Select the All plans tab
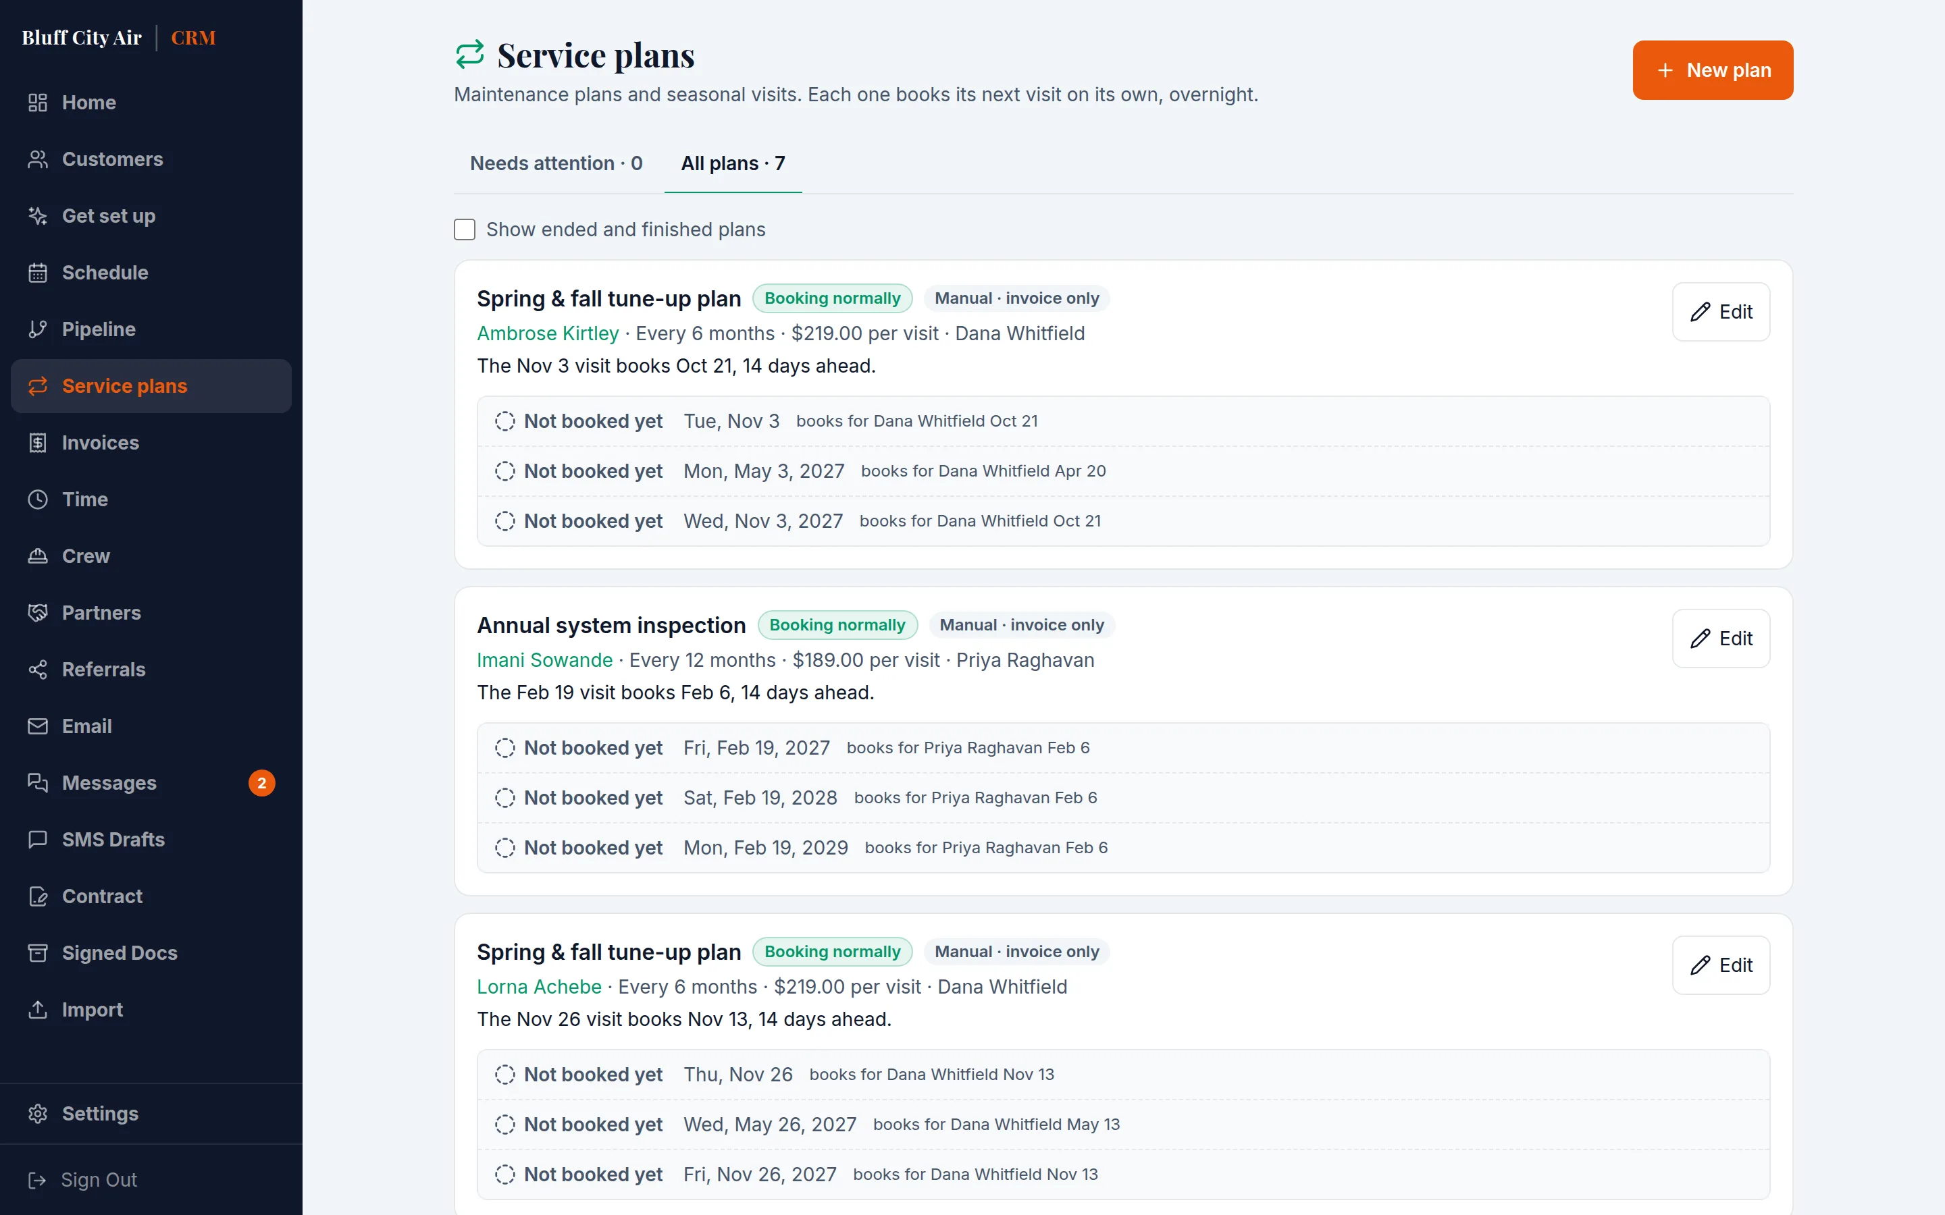This screenshot has width=1945, height=1215. coord(733,163)
